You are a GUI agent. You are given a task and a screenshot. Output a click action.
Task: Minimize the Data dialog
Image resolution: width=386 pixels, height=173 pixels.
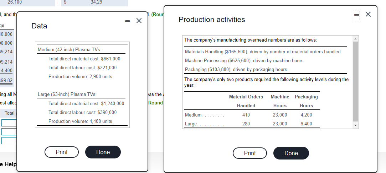tap(127, 21)
